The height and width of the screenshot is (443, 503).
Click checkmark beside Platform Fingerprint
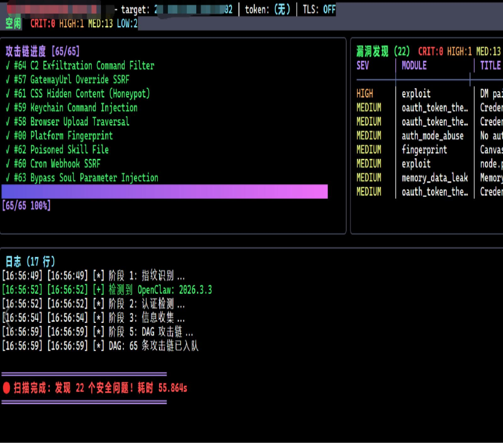click(x=8, y=136)
